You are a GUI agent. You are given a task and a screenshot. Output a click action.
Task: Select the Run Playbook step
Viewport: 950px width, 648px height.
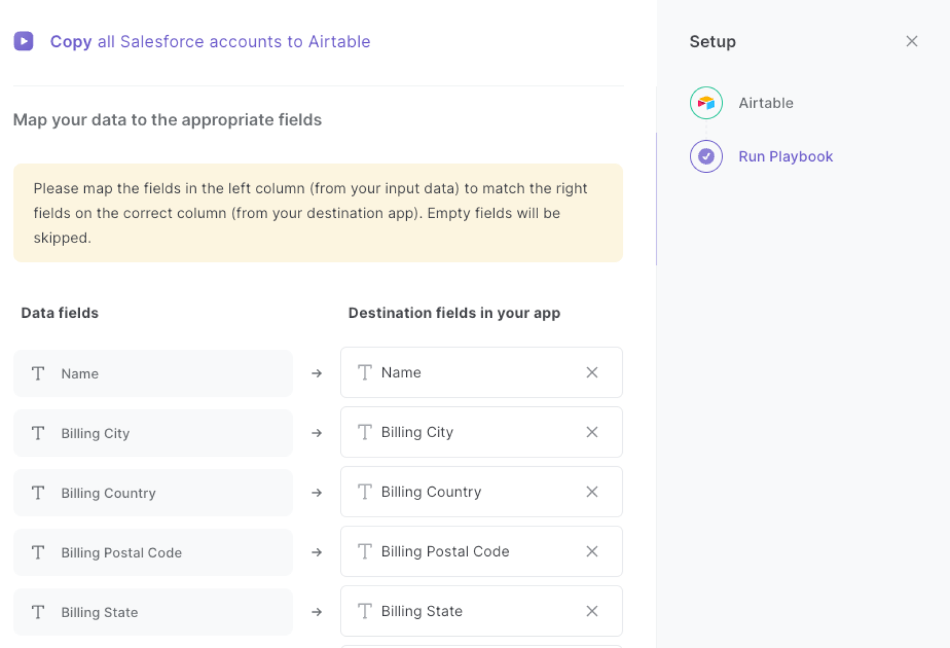coord(786,156)
